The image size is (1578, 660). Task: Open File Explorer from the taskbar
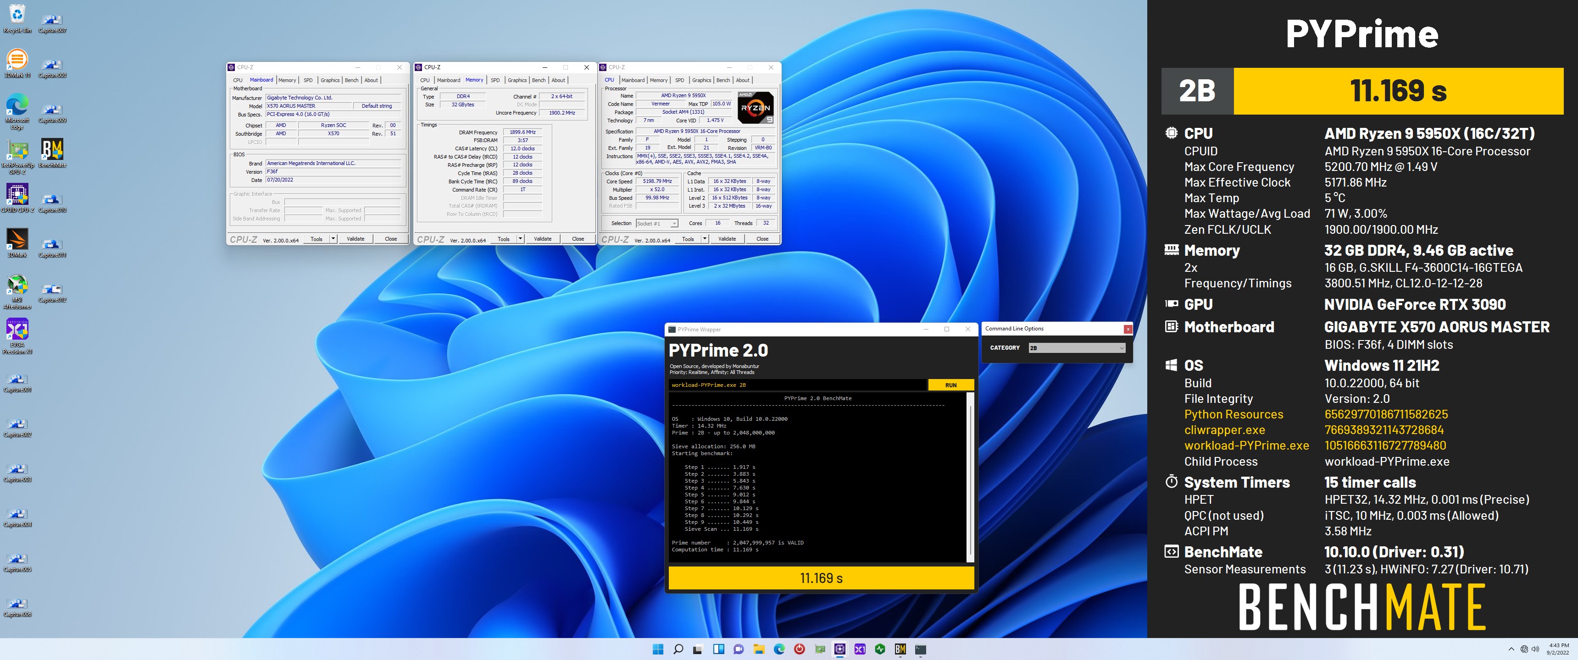(759, 649)
